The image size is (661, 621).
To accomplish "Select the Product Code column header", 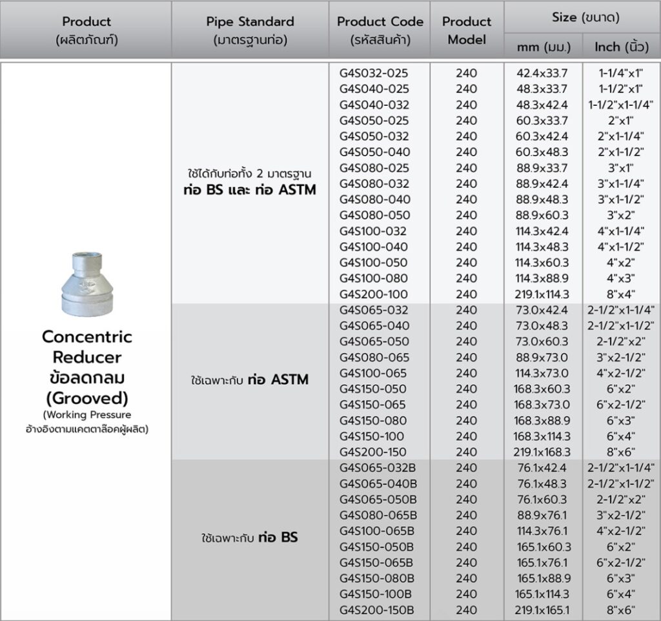I will 380,29.
